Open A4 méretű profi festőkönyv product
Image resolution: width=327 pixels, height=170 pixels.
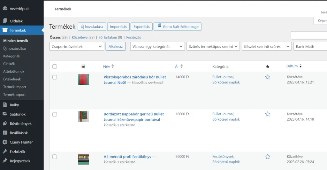127,157
